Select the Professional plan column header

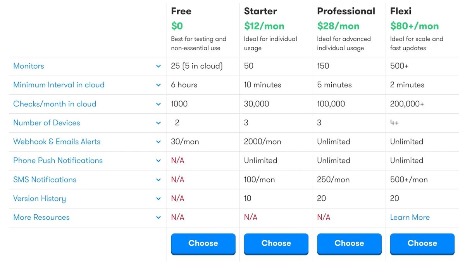point(346,11)
